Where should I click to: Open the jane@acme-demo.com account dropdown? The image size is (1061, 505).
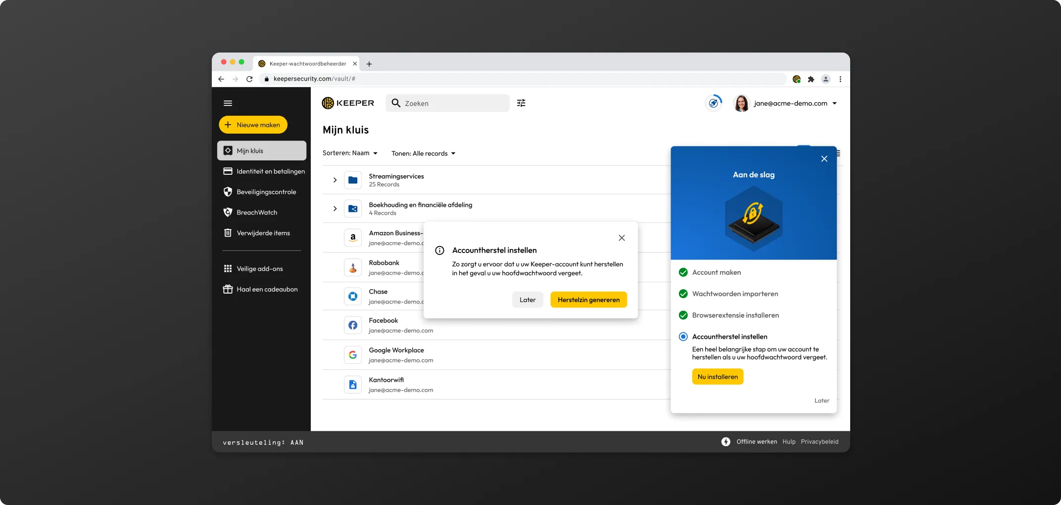(795, 103)
